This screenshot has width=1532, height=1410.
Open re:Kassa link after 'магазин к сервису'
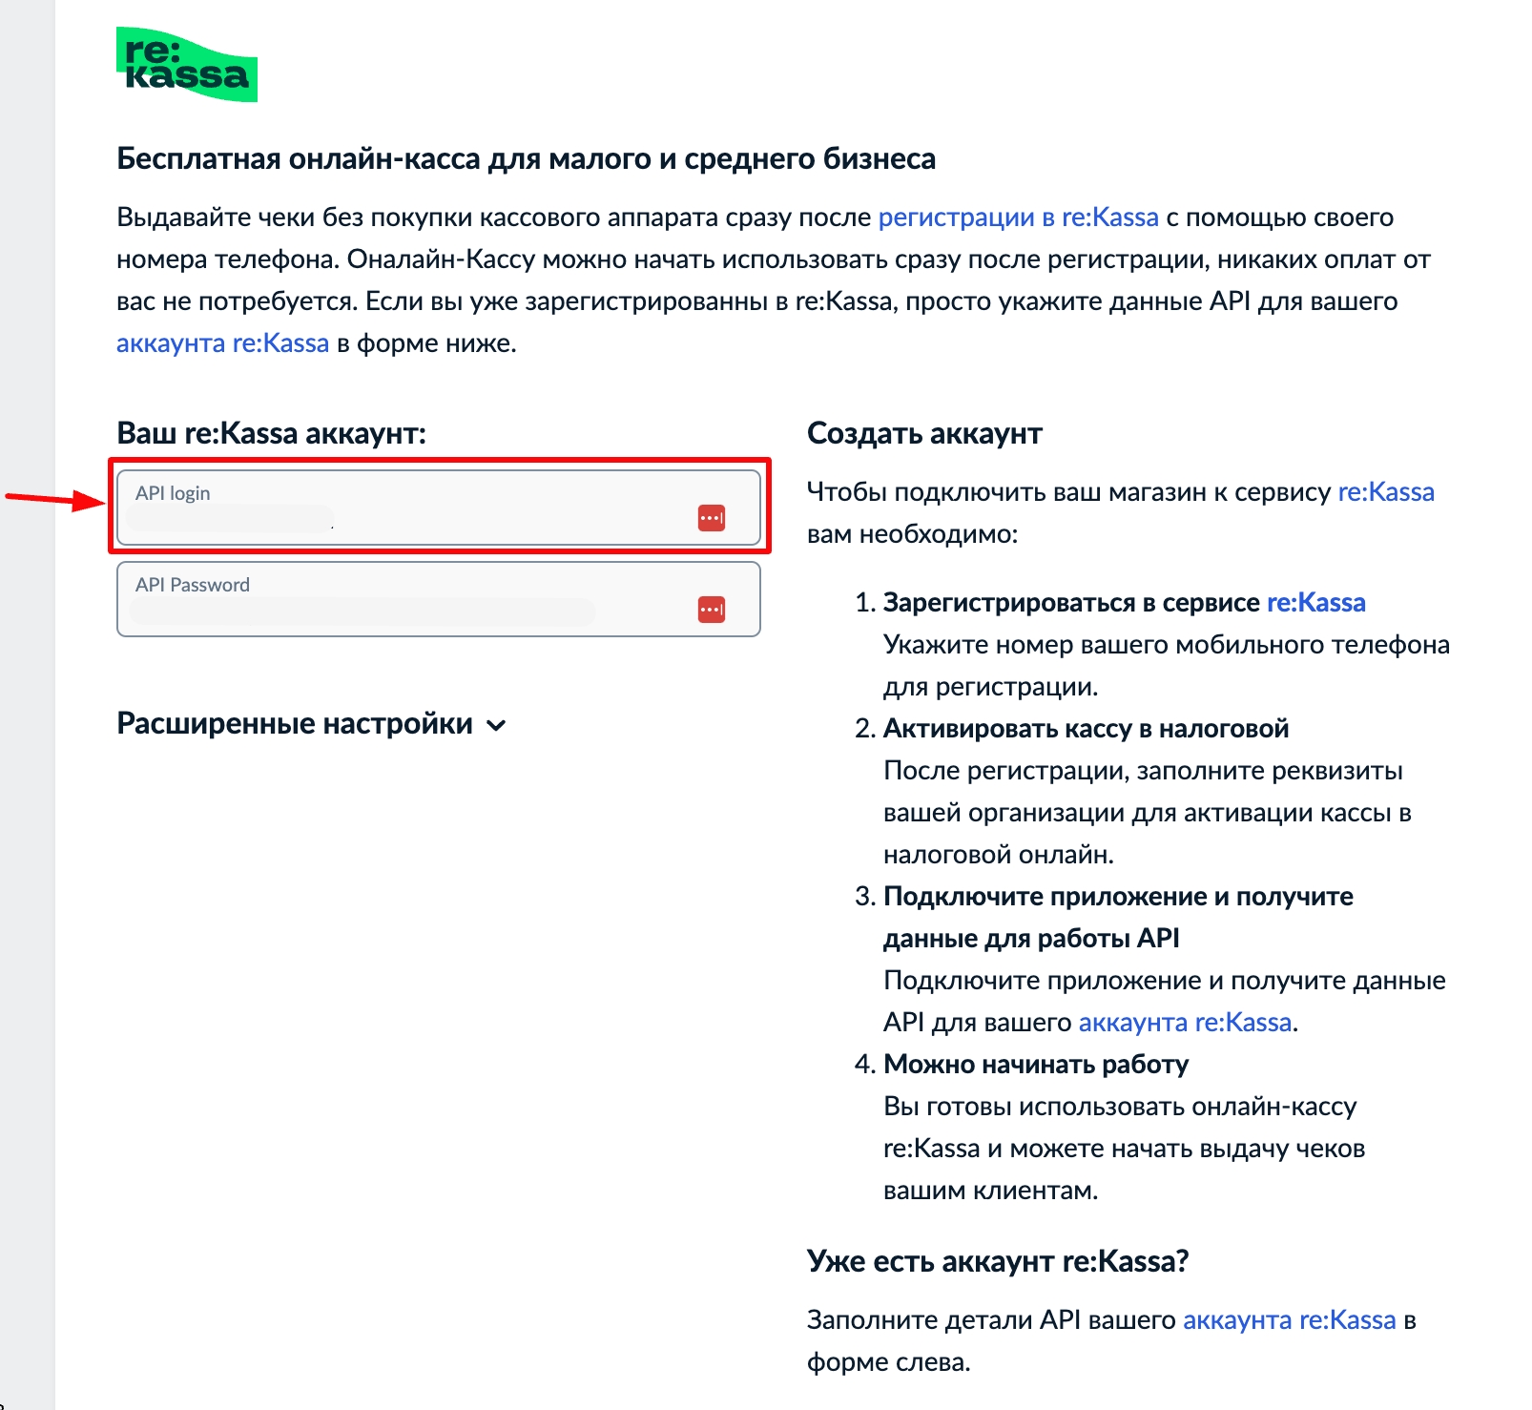pyautogui.click(x=1386, y=492)
